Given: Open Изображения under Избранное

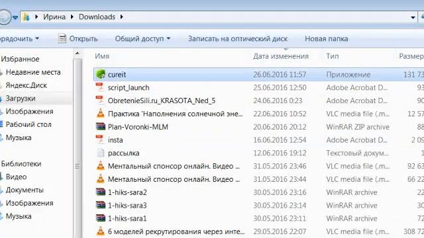Looking at the screenshot, I should click(x=29, y=111).
